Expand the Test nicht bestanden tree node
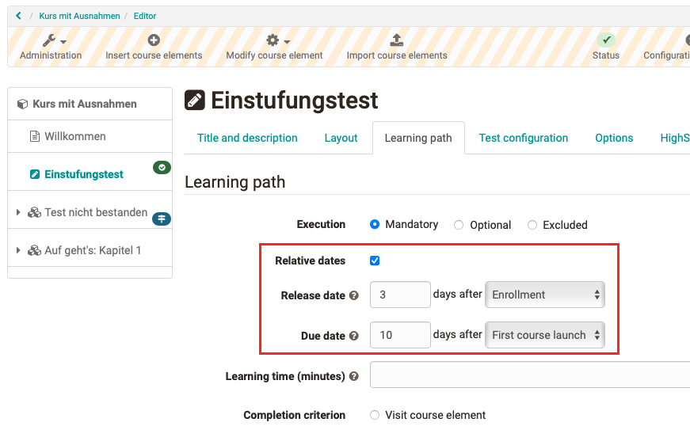This screenshot has width=690, height=426. [x=18, y=212]
